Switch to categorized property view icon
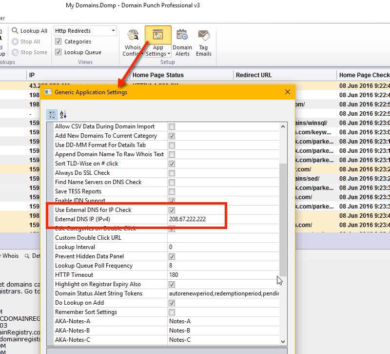The image size is (390, 354). pos(52,115)
